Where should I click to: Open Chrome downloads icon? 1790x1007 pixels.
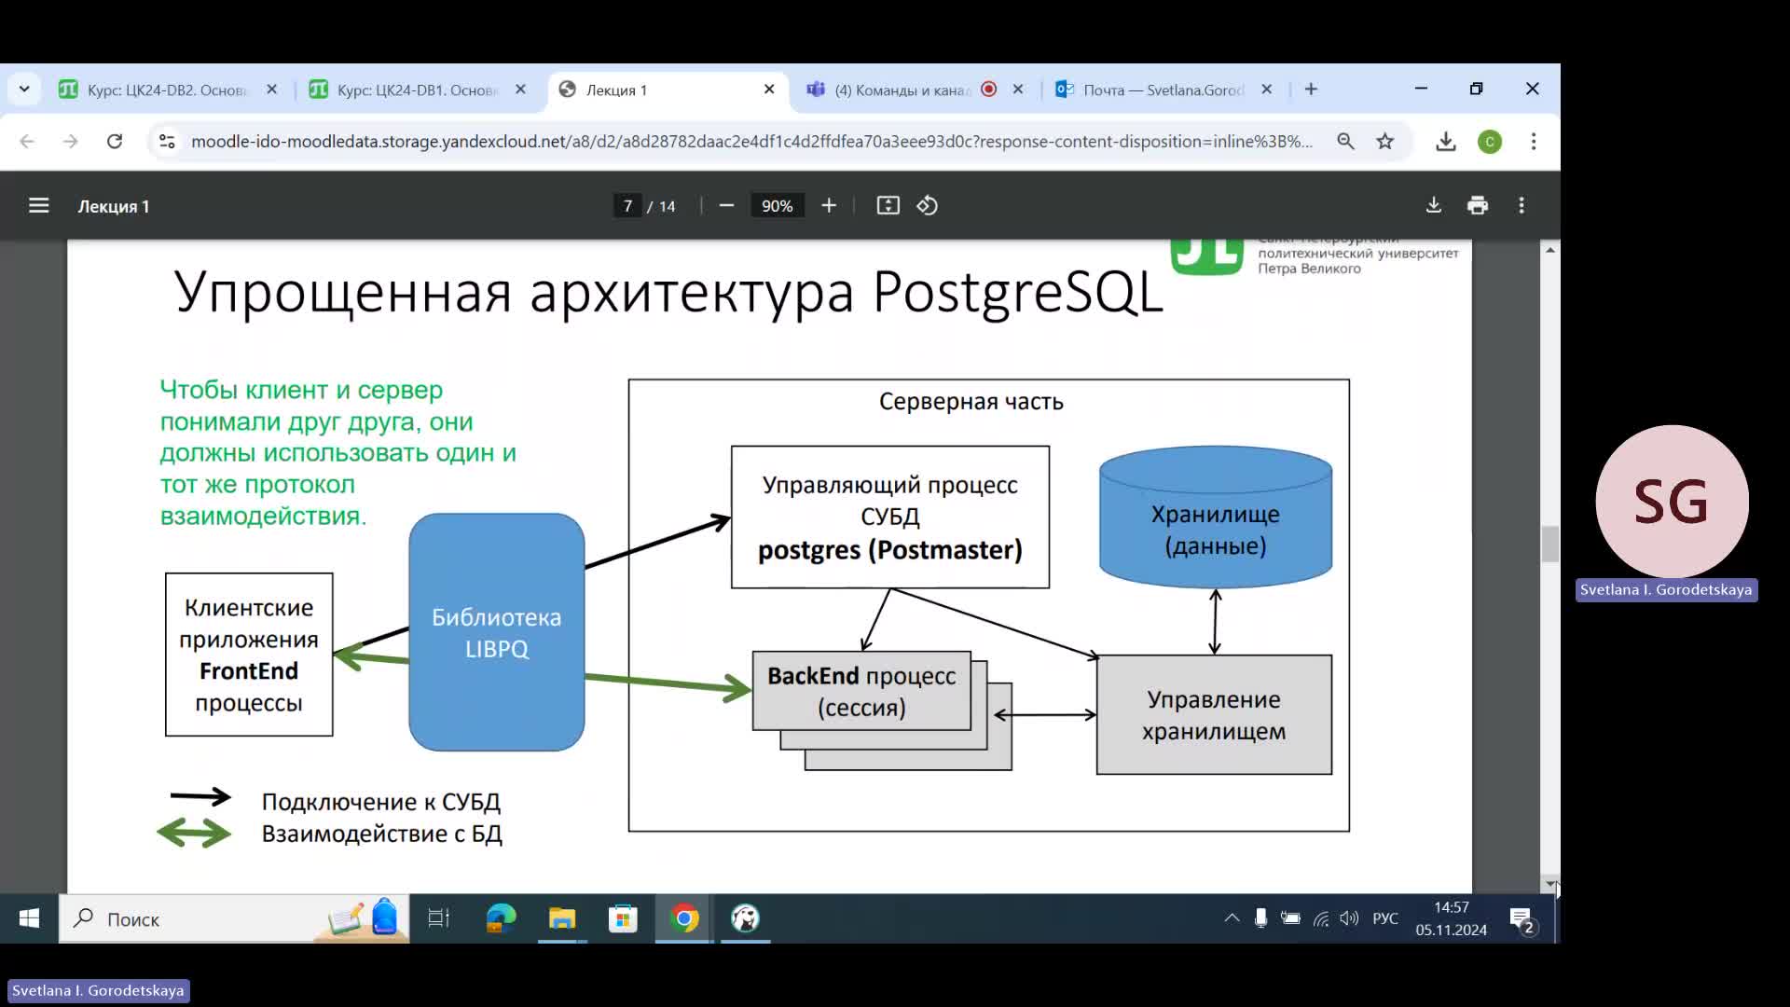(x=1446, y=142)
